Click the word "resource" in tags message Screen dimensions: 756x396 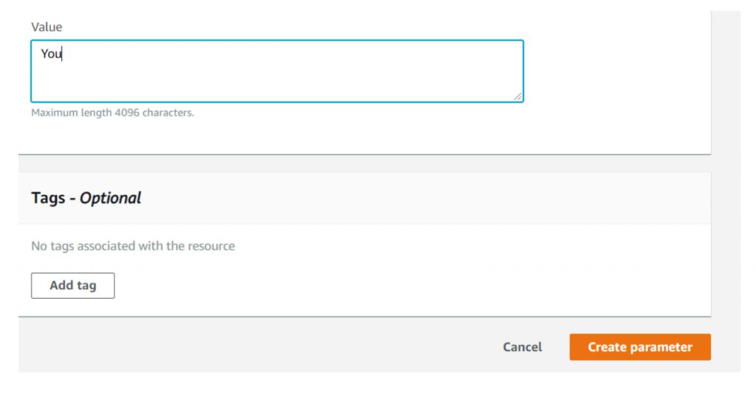[x=210, y=246]
